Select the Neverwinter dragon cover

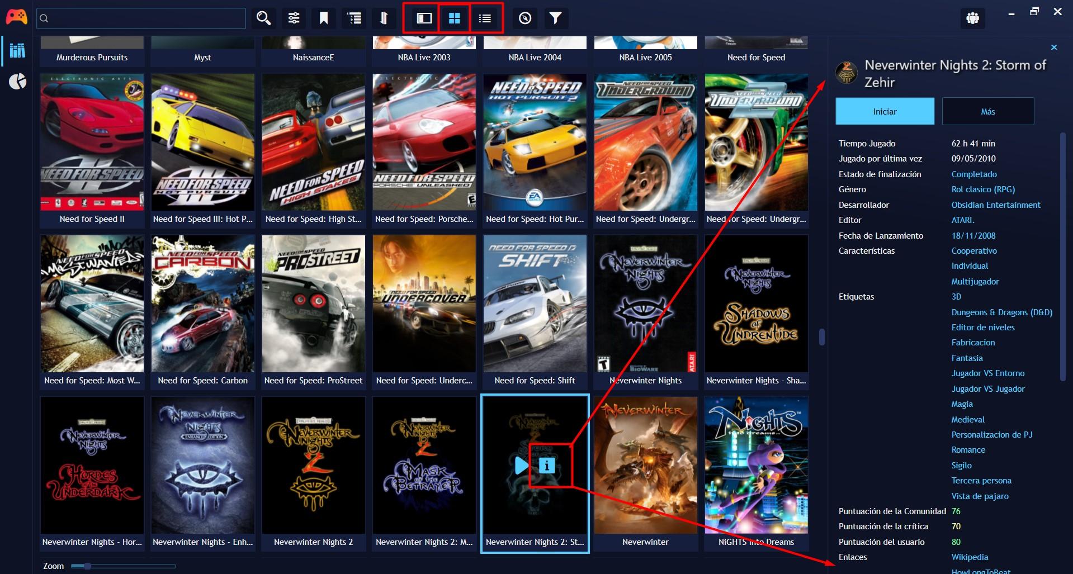click(646, 465)
